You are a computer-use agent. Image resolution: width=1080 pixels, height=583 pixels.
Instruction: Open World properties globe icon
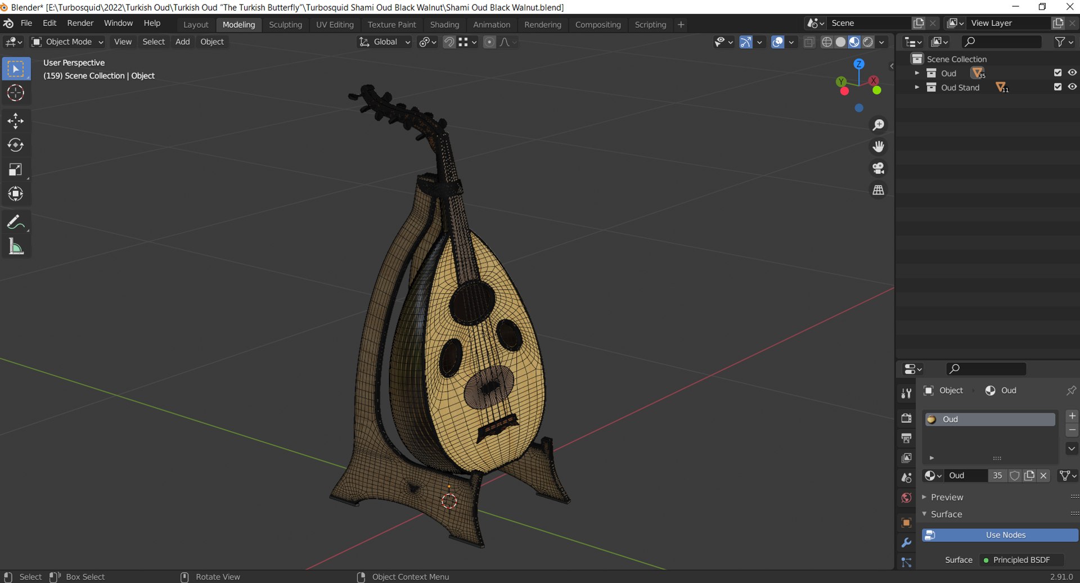[906, 498]
